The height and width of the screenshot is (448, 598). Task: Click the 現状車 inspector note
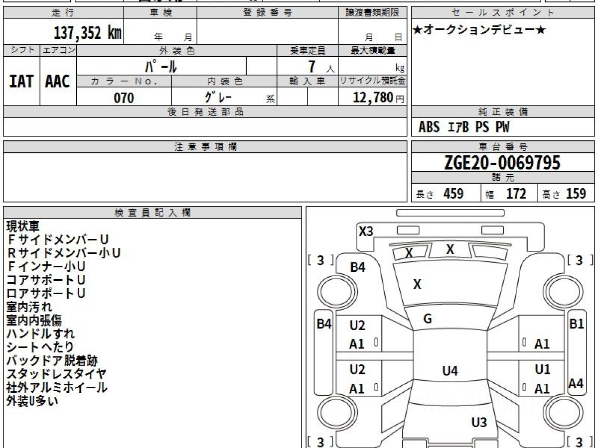[x=22, y=226]
